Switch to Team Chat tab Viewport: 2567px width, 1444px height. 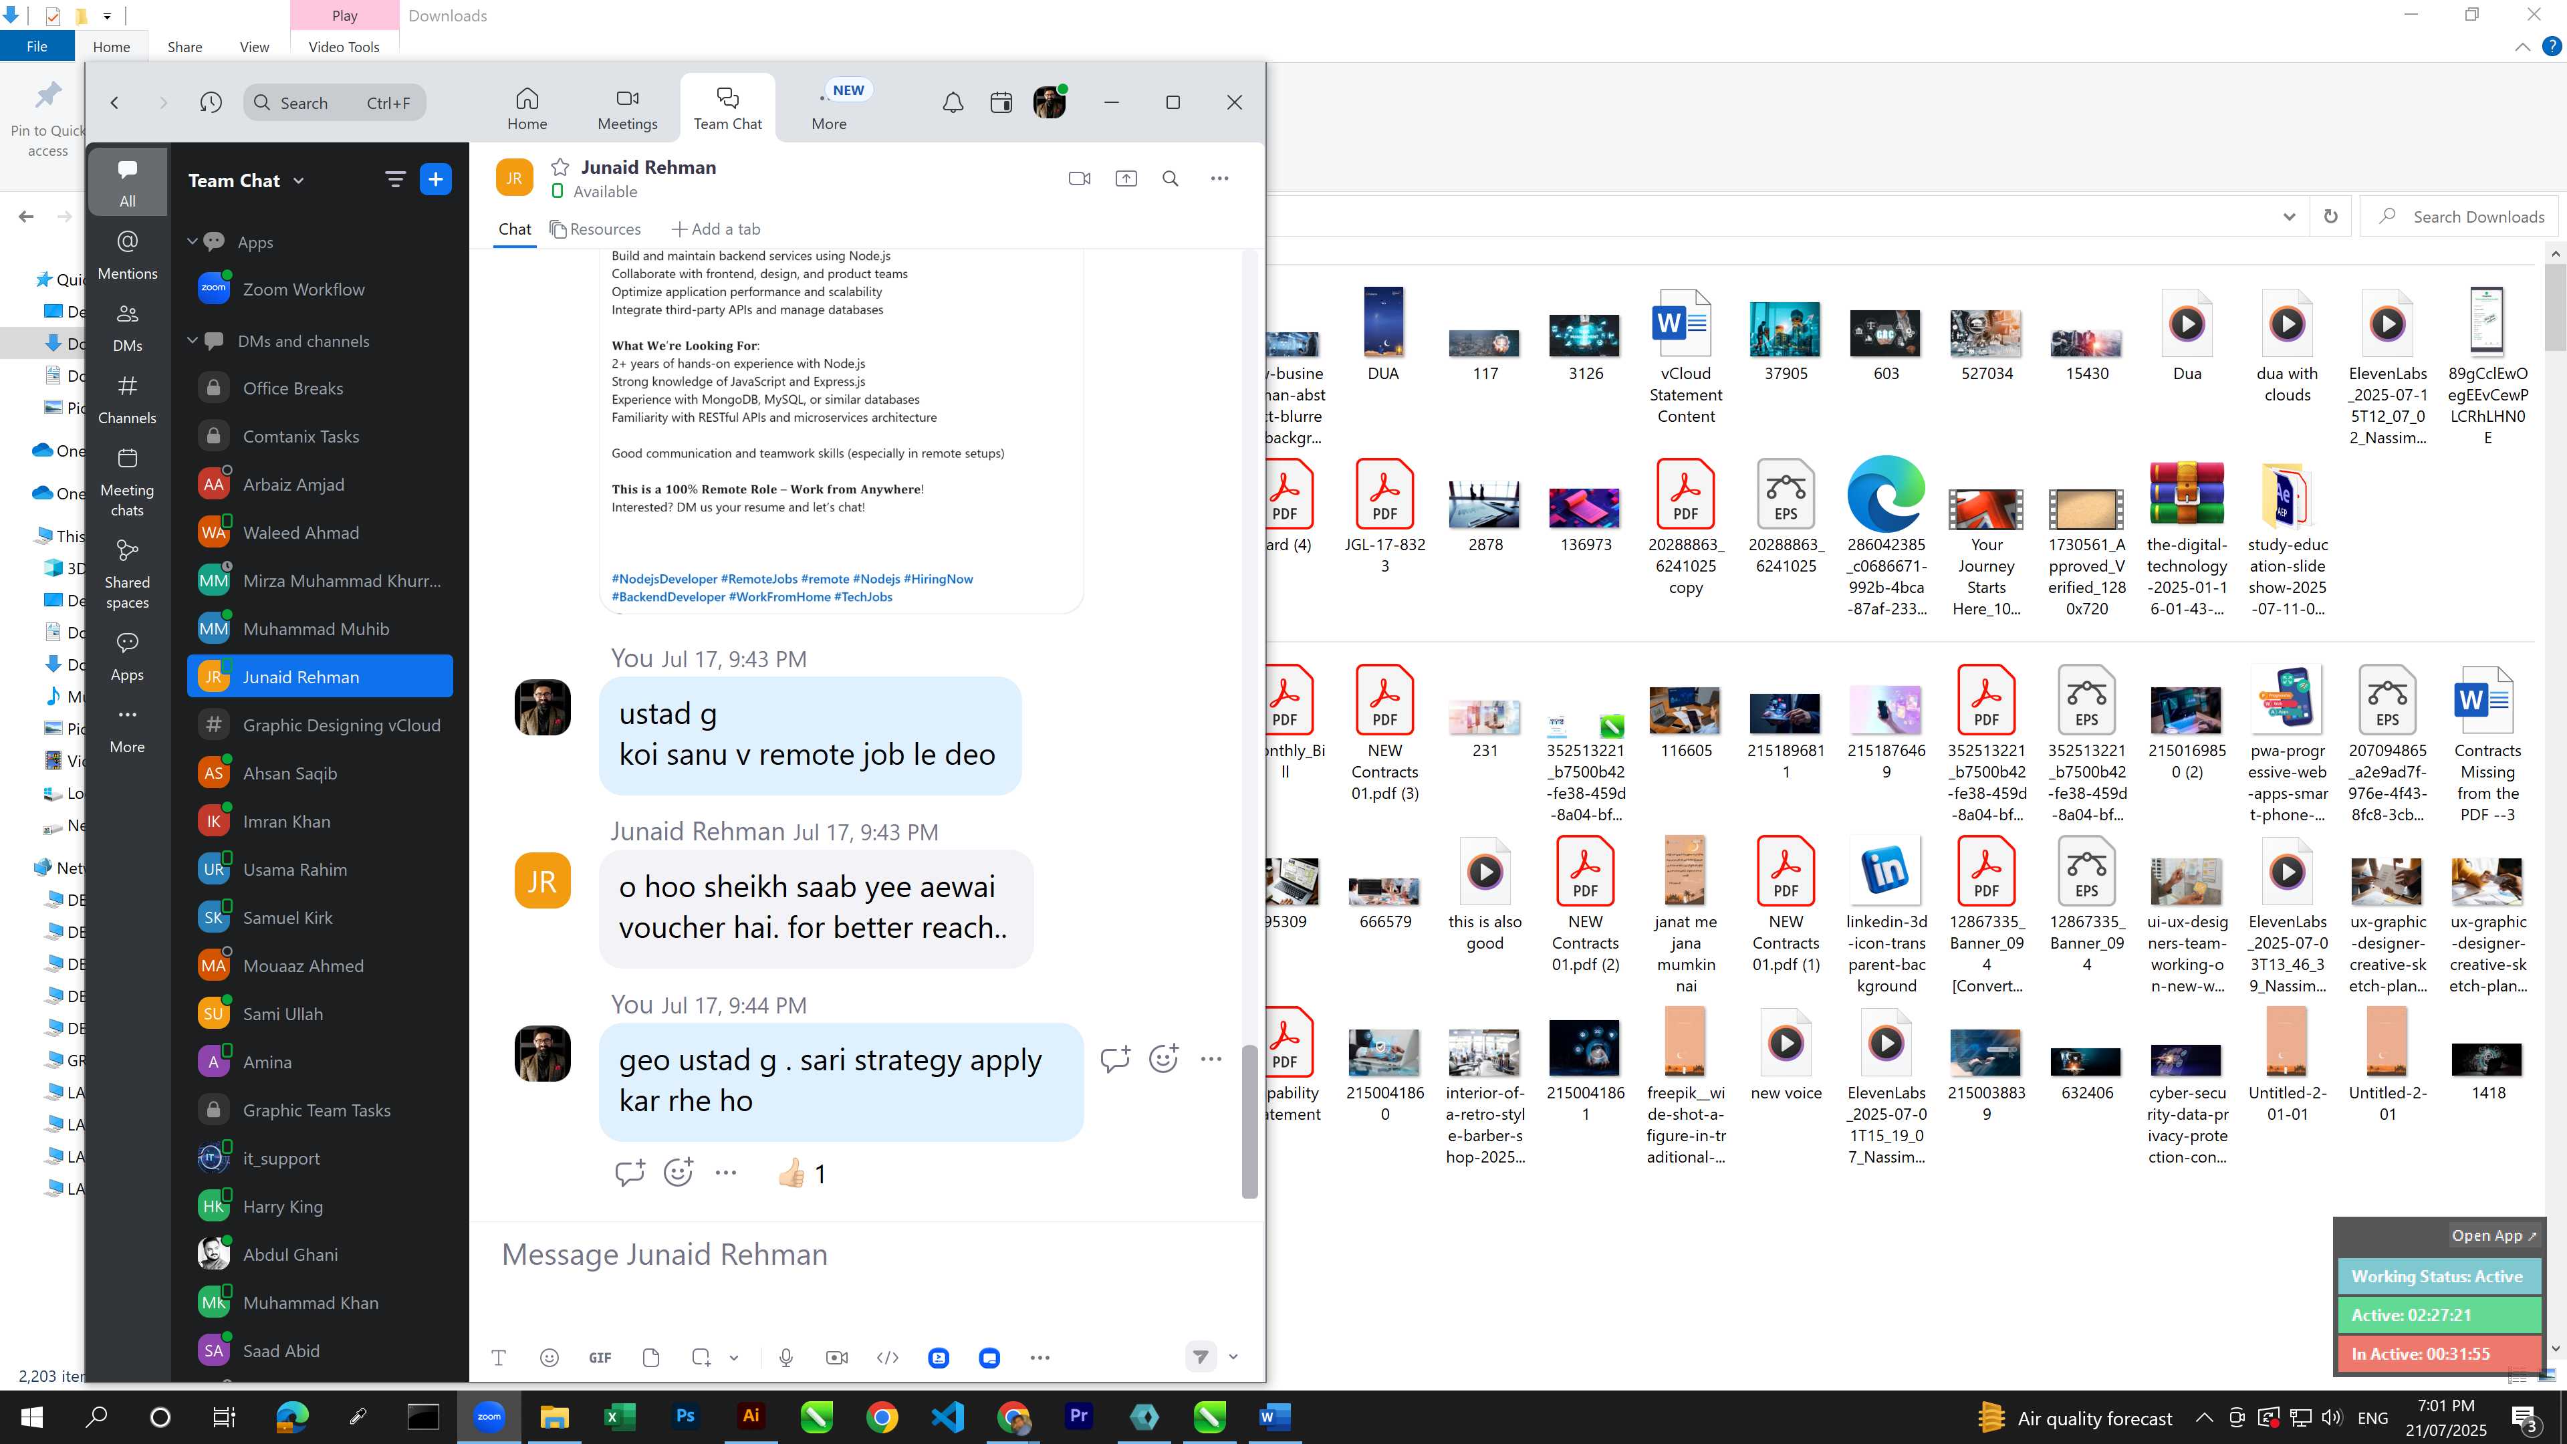click(x=727, y=108)
